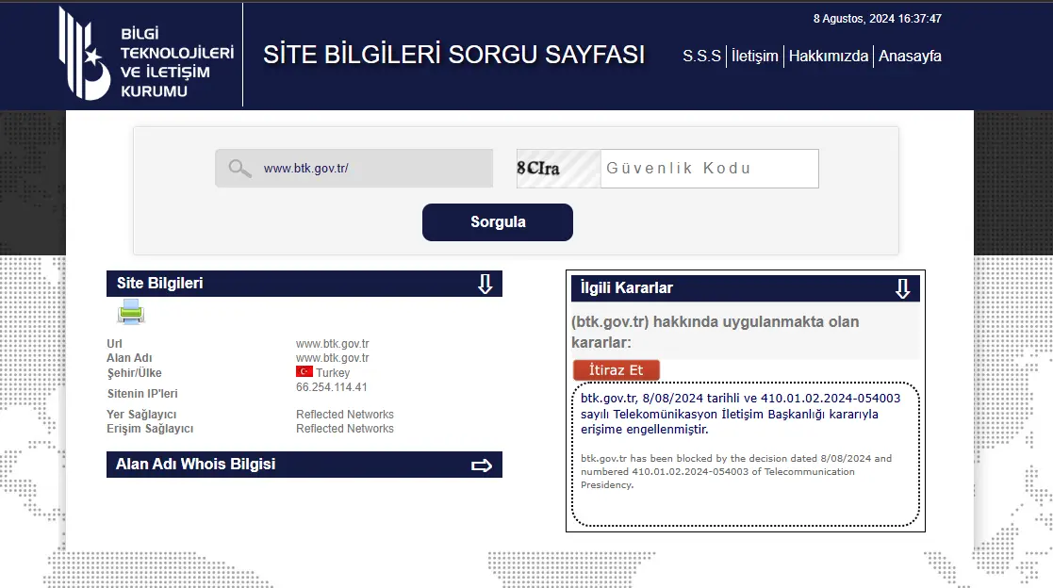Click the English 'has been blocked' notice

pos(736,471)
